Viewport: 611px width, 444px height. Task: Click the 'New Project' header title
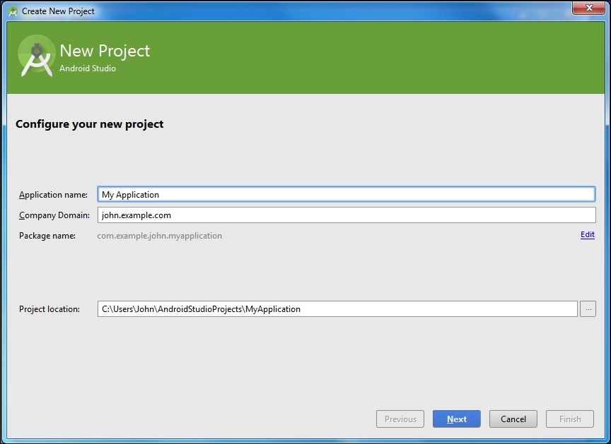(x=105, y=51)
